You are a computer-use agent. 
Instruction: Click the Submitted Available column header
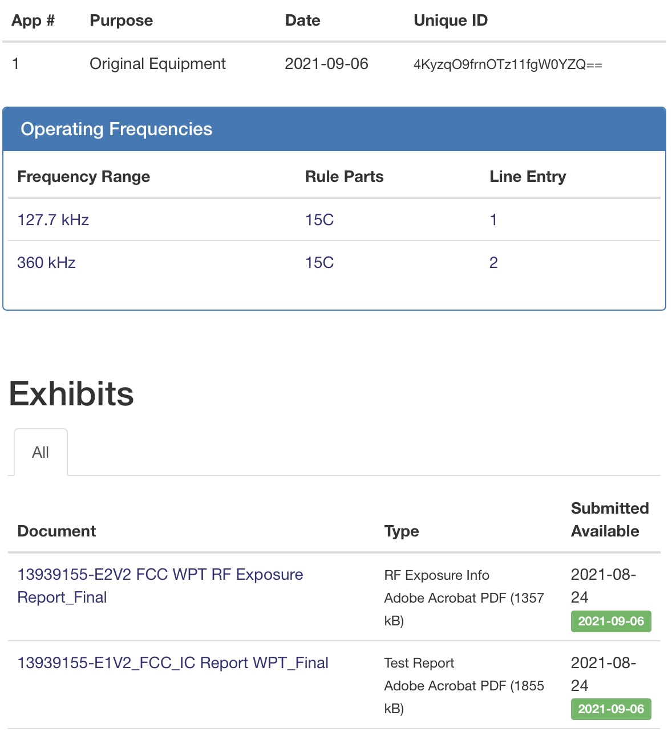(x=610, y=519)
